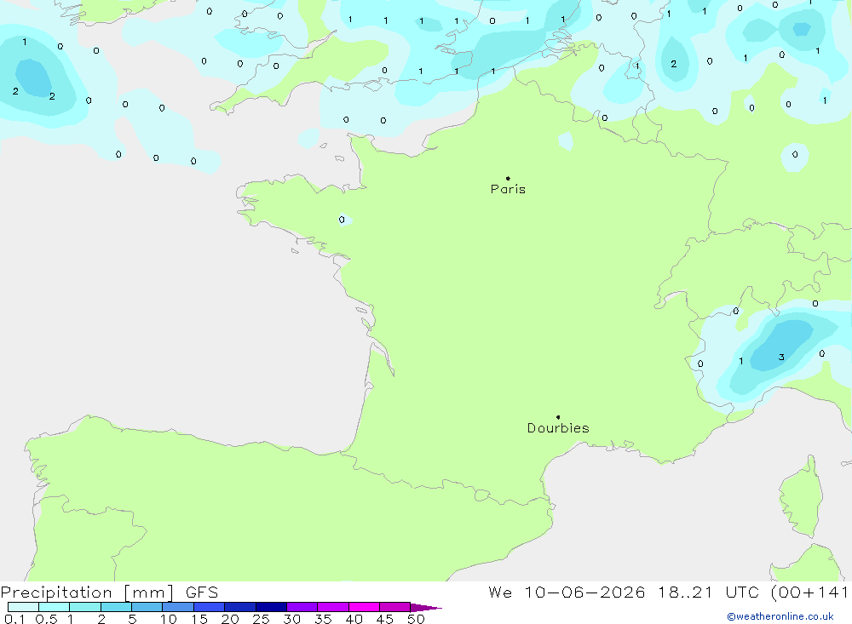Image resolution: width=852 pixels, height=624 pixels.
Task: Click the legend scale label '30'
Action: point(292,619)
